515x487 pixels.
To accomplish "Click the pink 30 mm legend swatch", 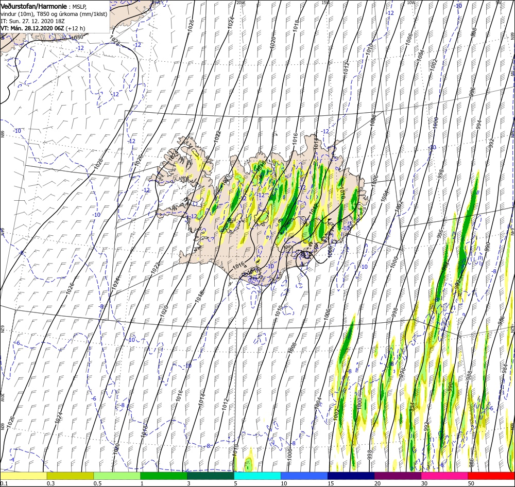I will pyautogui.click(x=445, y=476).
